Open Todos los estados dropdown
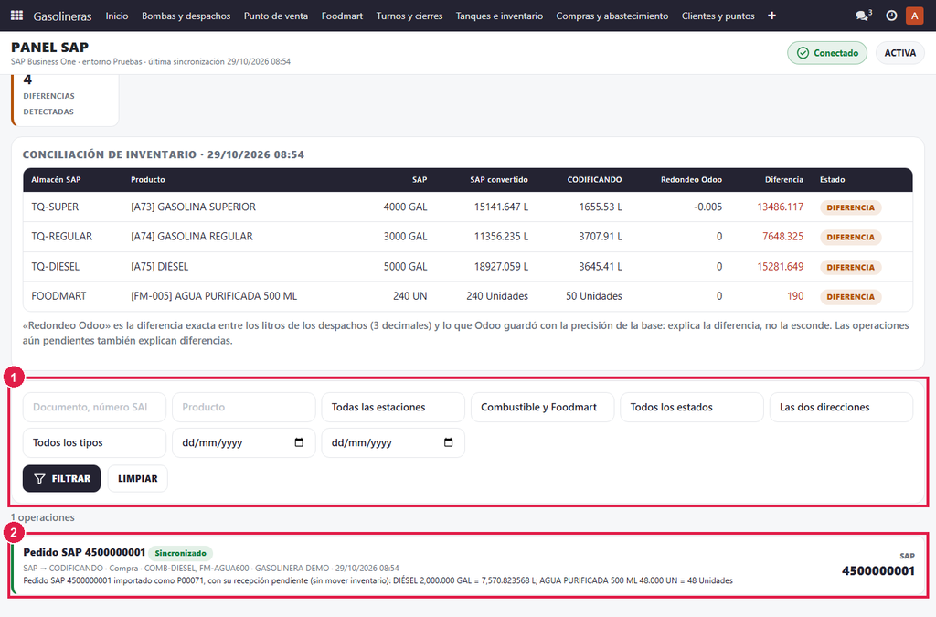The image size is (936, 617). (692, 407)
